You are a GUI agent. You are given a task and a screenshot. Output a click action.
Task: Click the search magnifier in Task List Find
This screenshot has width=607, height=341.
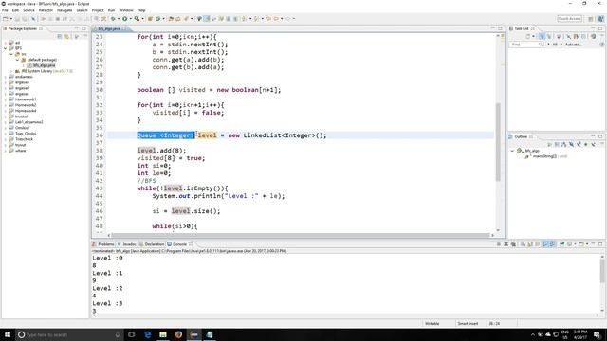(540, 45)
